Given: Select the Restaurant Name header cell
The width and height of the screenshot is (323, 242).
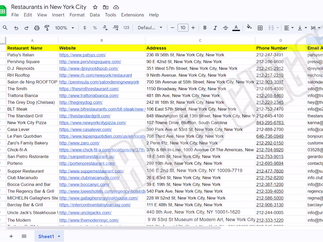Looking at the screenshot, I should click(x=32, y=48).
